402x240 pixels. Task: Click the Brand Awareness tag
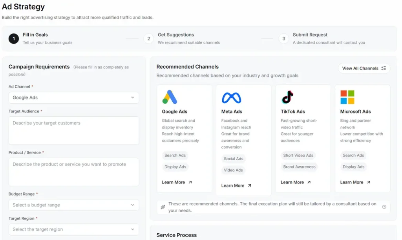pyautogui.click(x=299, y=167)
